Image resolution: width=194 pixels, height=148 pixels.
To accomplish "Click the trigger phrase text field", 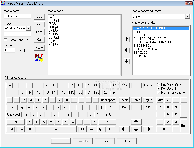I will (x=17, y=34).
